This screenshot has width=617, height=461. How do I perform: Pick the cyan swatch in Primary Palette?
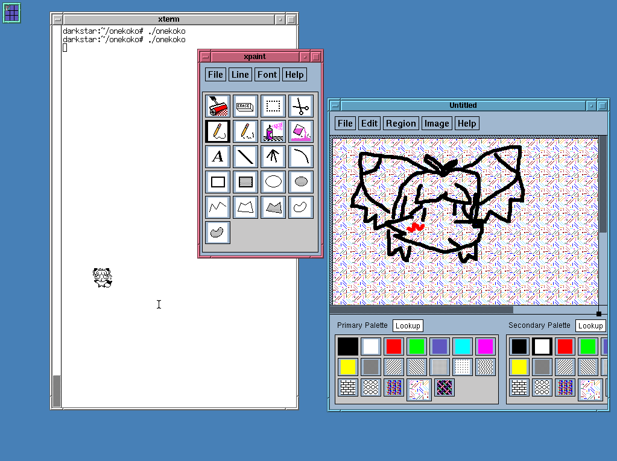[x=463, y=347]
